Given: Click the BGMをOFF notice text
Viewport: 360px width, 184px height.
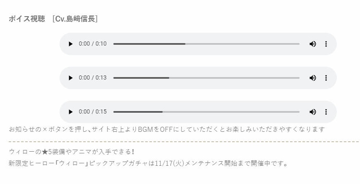Looking at the screenshot, I should click(x=167, y=129).
